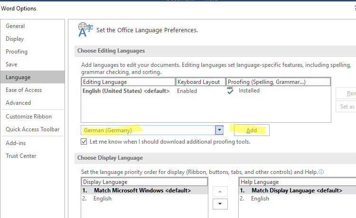Open Customize Ribbon settings

(x=28, y=117)
